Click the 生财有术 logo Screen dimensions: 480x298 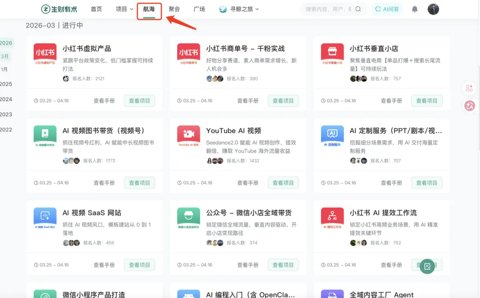click(x=59, y=9)
